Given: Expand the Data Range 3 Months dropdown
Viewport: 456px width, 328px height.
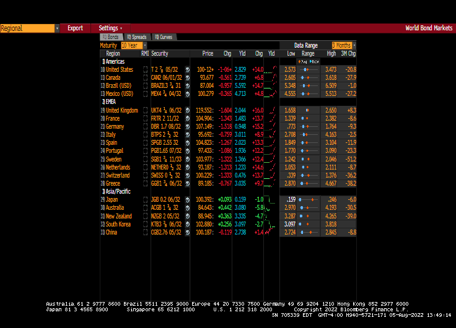Looking at the screenshot, I should pyautogui.click(x=343, y=46).
